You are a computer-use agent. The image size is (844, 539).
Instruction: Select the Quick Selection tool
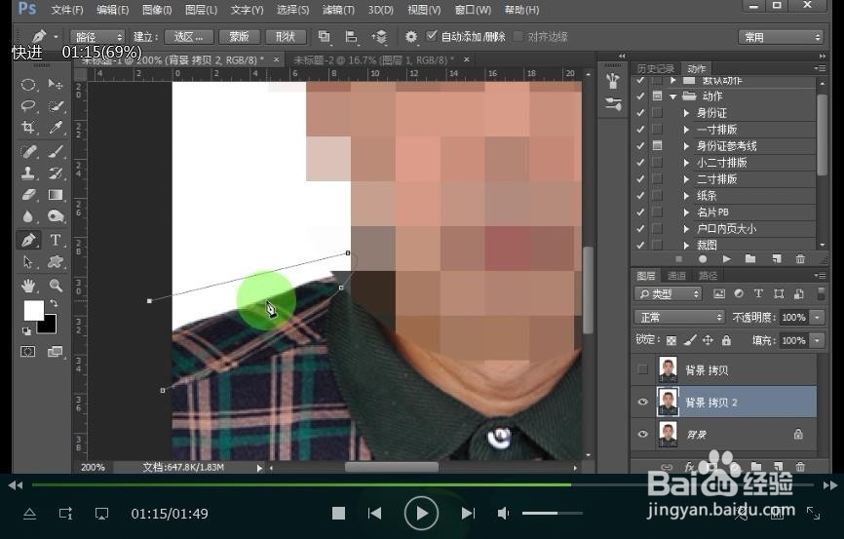(x=56, y=106)
